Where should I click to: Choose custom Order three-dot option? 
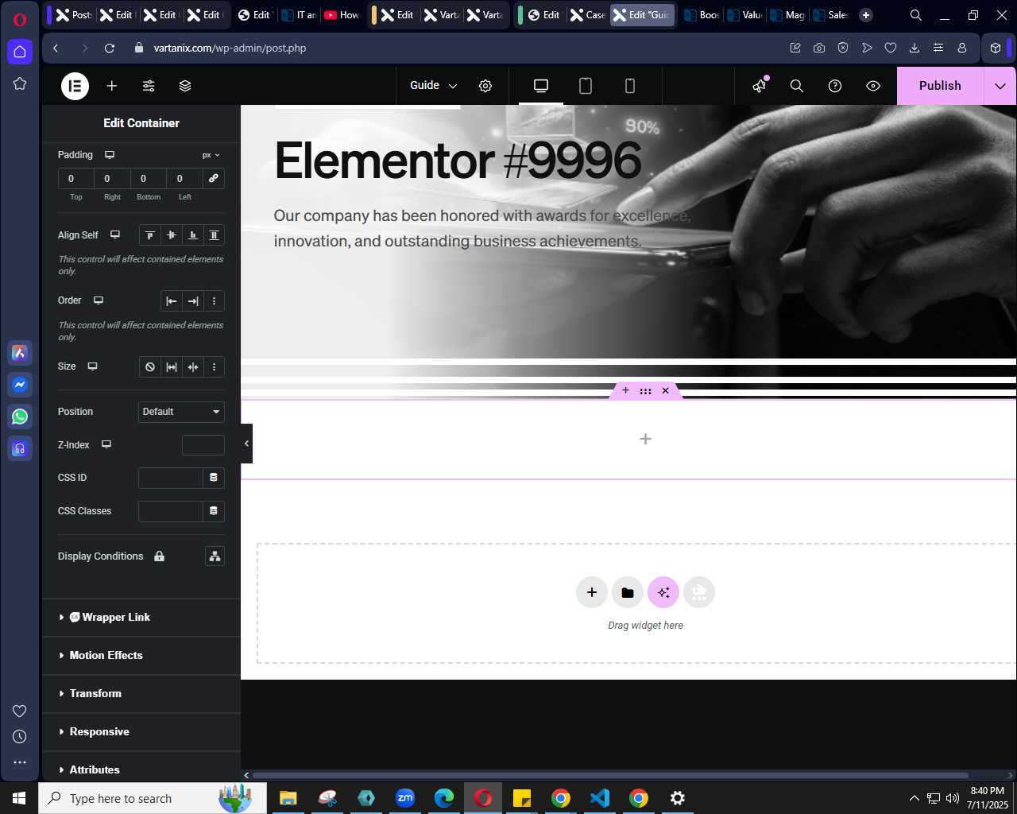pyautogui.click(x=214, y=301)
